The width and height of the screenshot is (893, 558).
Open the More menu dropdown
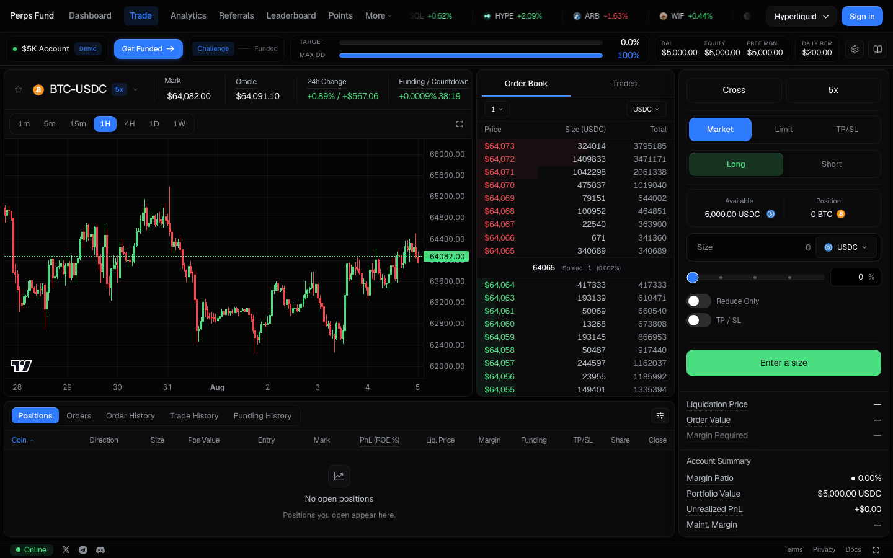click(x=378, y=15)
